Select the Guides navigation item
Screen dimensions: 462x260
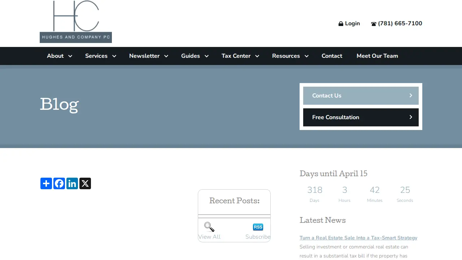tap(191, 56)
